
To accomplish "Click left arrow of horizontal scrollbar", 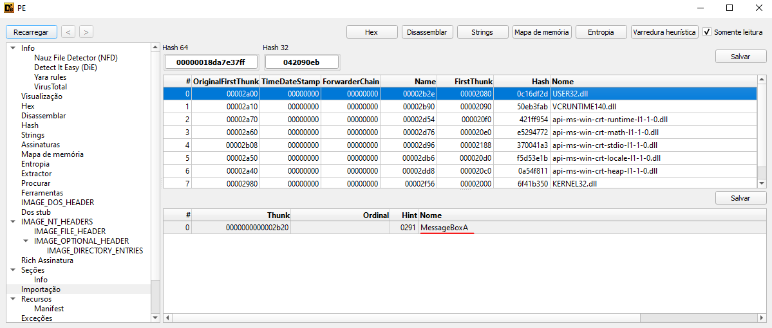I will pyautogui.click(x=168, y=318).
